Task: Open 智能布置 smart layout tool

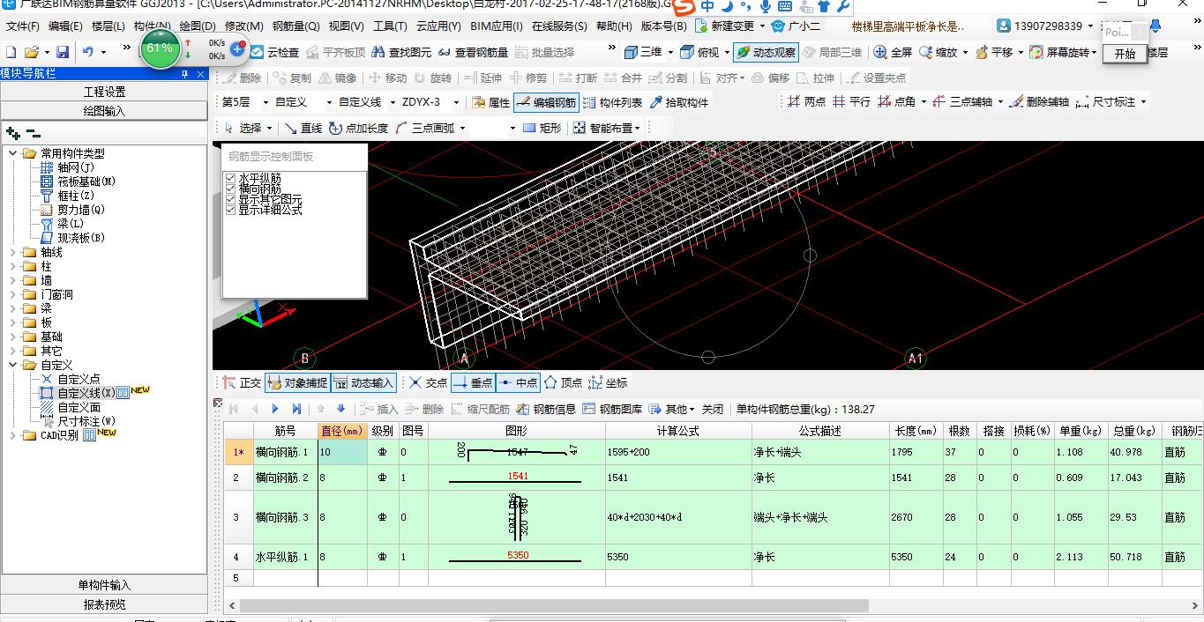Action: tap(603, 129)
